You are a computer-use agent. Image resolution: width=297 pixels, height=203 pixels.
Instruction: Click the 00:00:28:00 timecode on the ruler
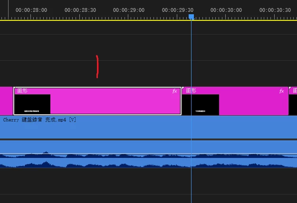[31, 10]
